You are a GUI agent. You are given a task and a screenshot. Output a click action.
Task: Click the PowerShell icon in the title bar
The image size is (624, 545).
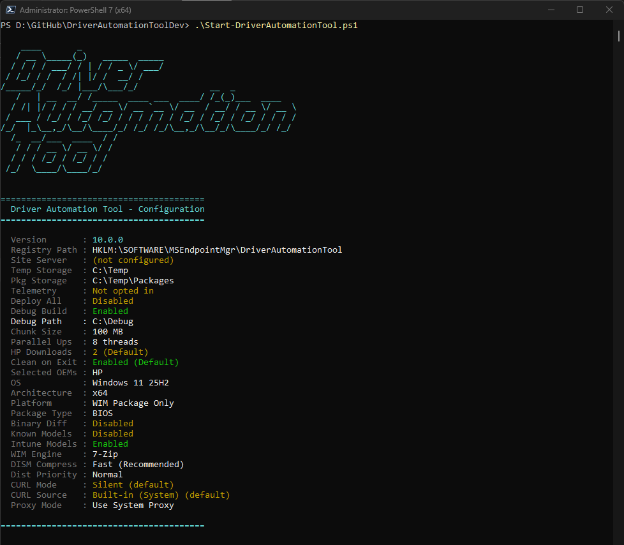(x=11, y=10)
